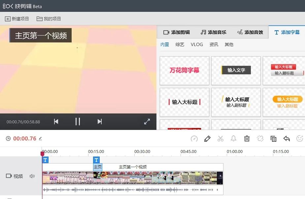The height and width of the screenshot is (199, 305).
Task: Open 我的项目 projects list
Action: (49, 19)
